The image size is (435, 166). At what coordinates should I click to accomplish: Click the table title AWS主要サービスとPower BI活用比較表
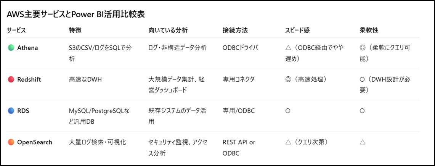(75, 14)
